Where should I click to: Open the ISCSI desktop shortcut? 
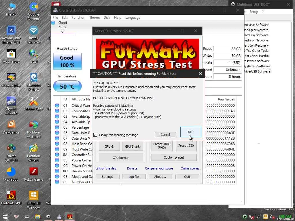click(x=33, y=56)
